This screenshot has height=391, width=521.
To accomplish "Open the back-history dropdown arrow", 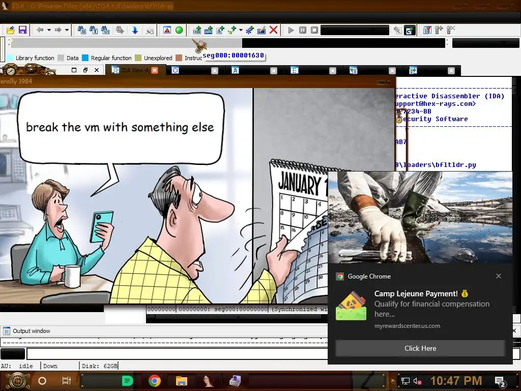I will coord(49,30).
